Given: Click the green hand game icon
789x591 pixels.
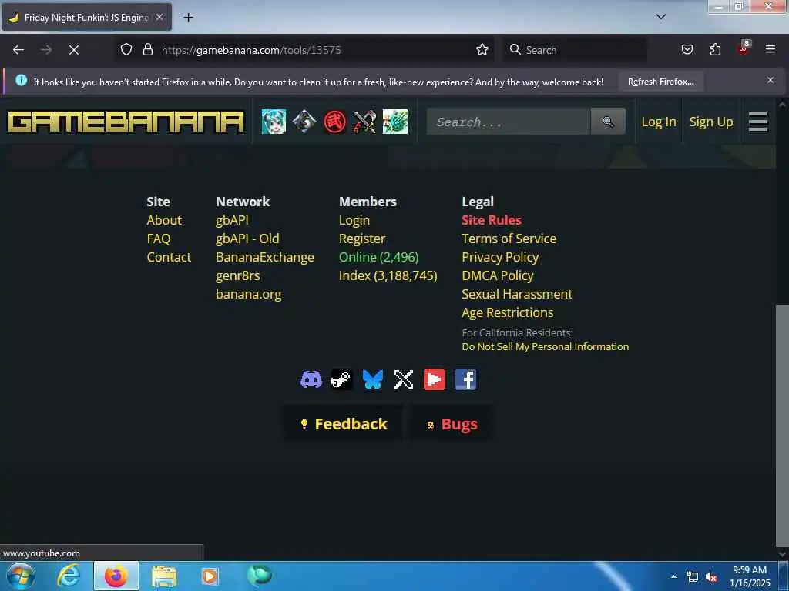Looking at the screenshot, I should 395,122.
